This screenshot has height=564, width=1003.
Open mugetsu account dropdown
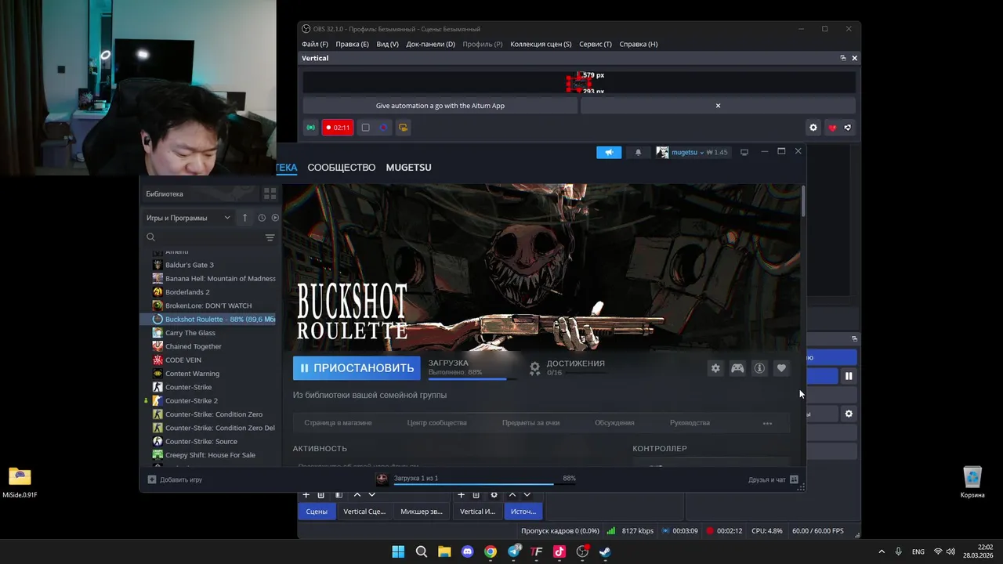pyautogui.click(x=692, y=152)
